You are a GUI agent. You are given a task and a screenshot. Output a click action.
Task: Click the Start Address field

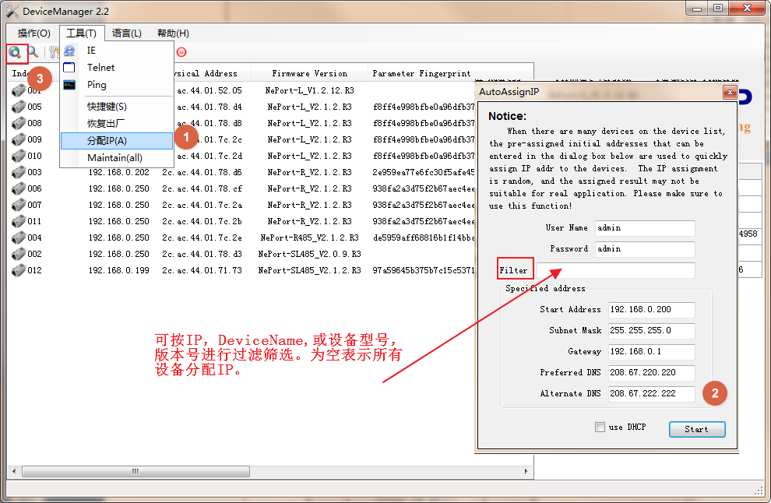click(651, 309)
